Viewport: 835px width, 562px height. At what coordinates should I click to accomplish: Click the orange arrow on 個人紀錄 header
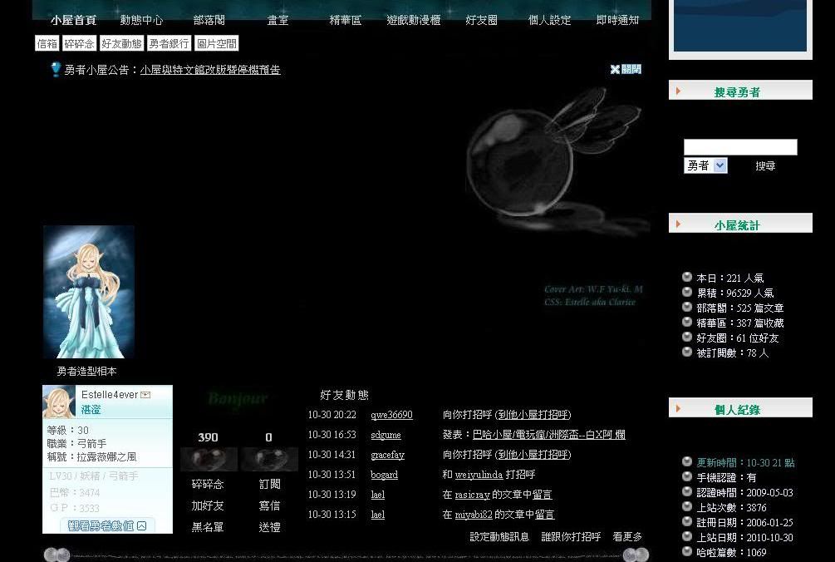[x=679, y=409]
